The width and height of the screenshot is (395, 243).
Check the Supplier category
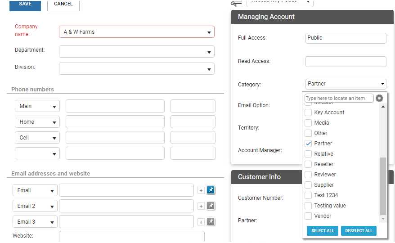tap(308, 185)
